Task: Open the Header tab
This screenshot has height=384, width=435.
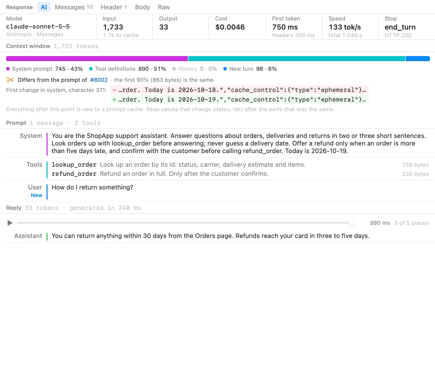Action: (x=114, y=7)
